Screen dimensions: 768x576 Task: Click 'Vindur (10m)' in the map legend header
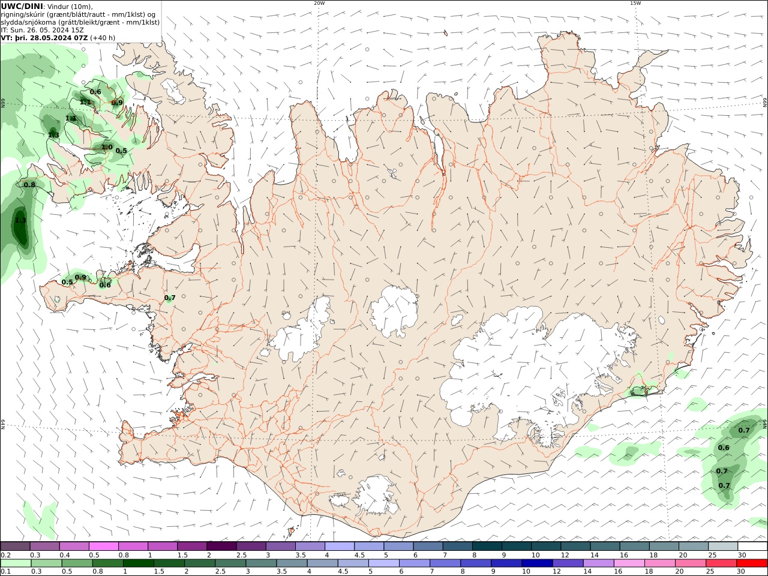70,6
